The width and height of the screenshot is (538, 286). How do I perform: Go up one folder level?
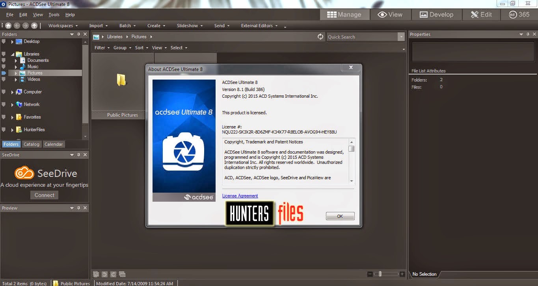coord(34,26)
